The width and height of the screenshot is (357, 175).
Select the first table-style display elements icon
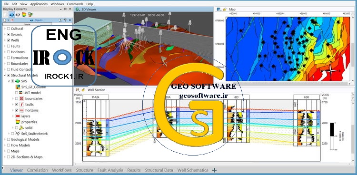6,15
